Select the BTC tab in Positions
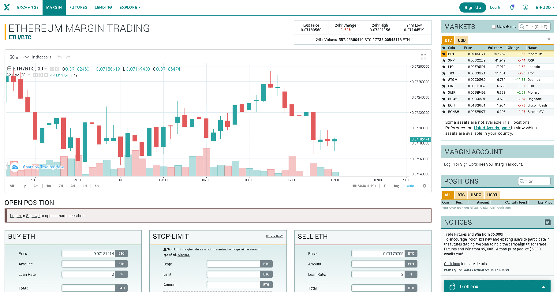 coord(461,195)
